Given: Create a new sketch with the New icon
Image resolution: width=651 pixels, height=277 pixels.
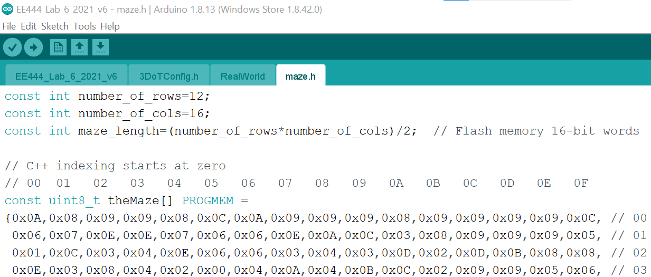Looking at the screenshot, I should 58,47.
